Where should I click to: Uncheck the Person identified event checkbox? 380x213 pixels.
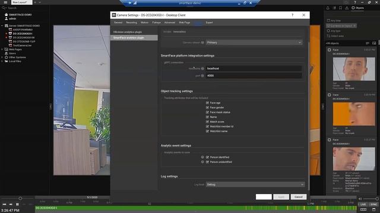[207, 157]
